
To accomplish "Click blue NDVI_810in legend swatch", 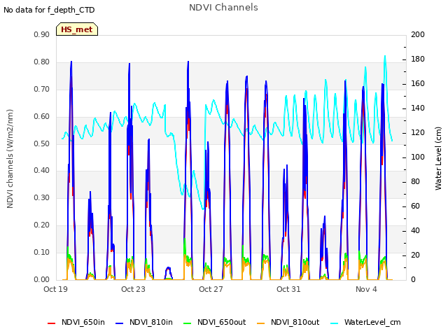I will 120,323.
